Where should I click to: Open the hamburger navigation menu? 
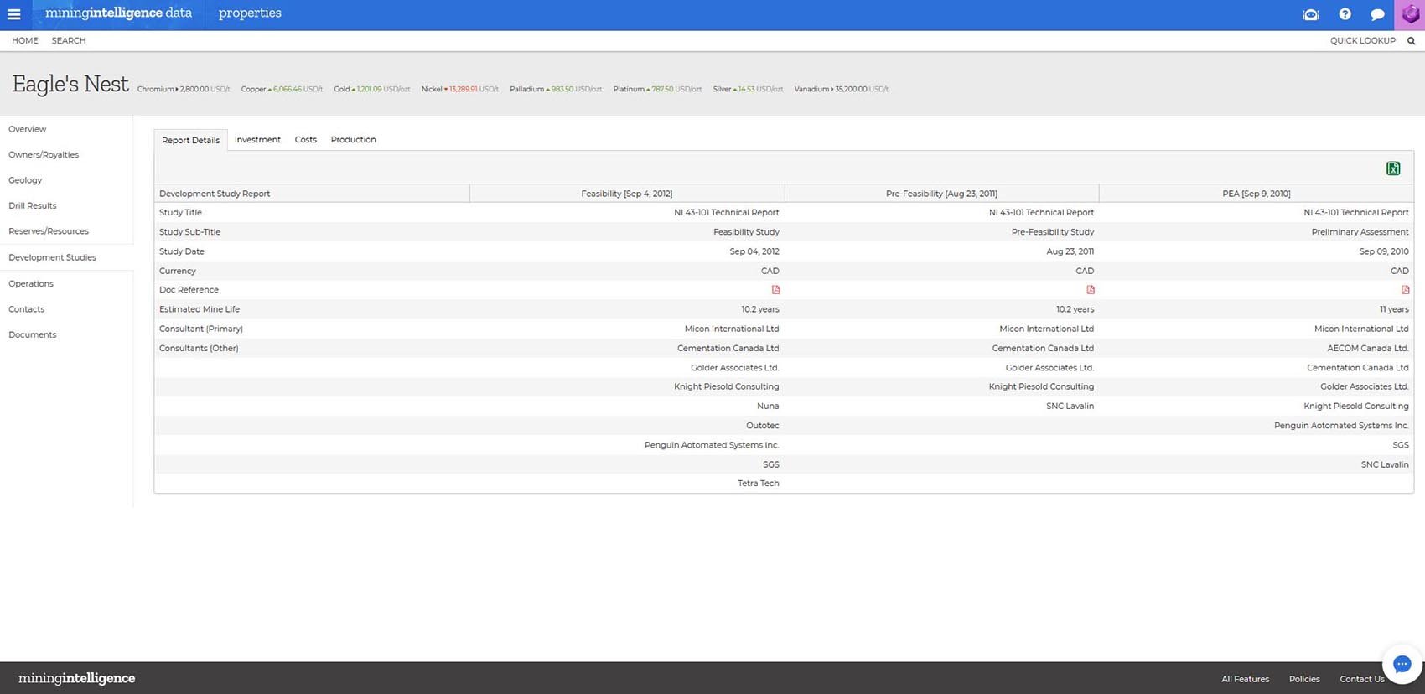14,14
